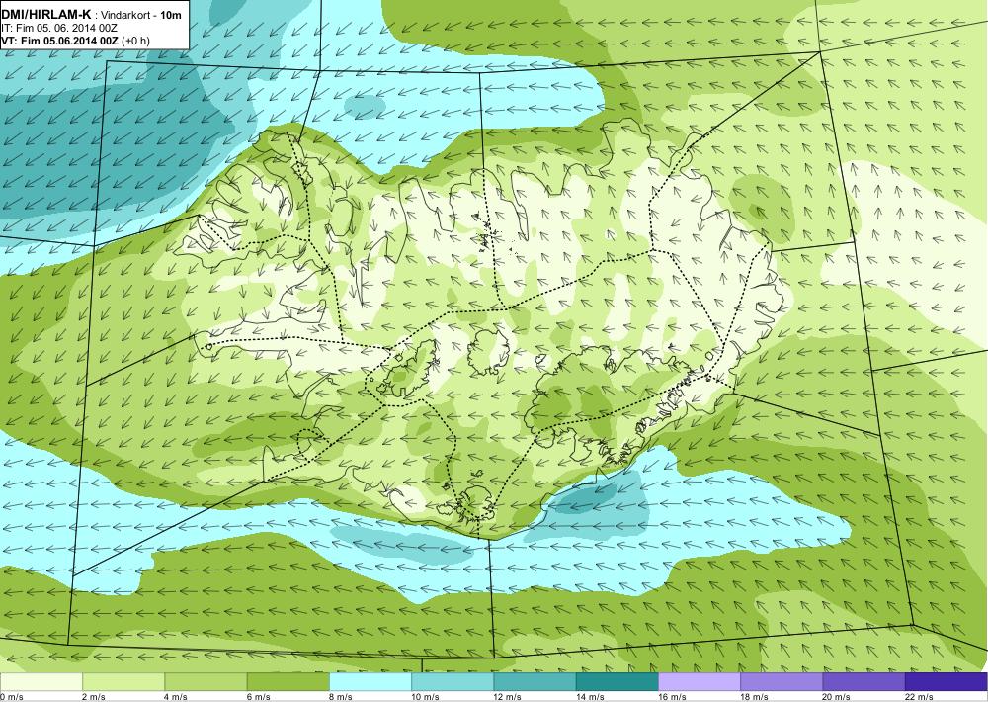Click the 18 m/s legend label
The height and width of the screenshot is (702, 988).
[x=755, y=697]
